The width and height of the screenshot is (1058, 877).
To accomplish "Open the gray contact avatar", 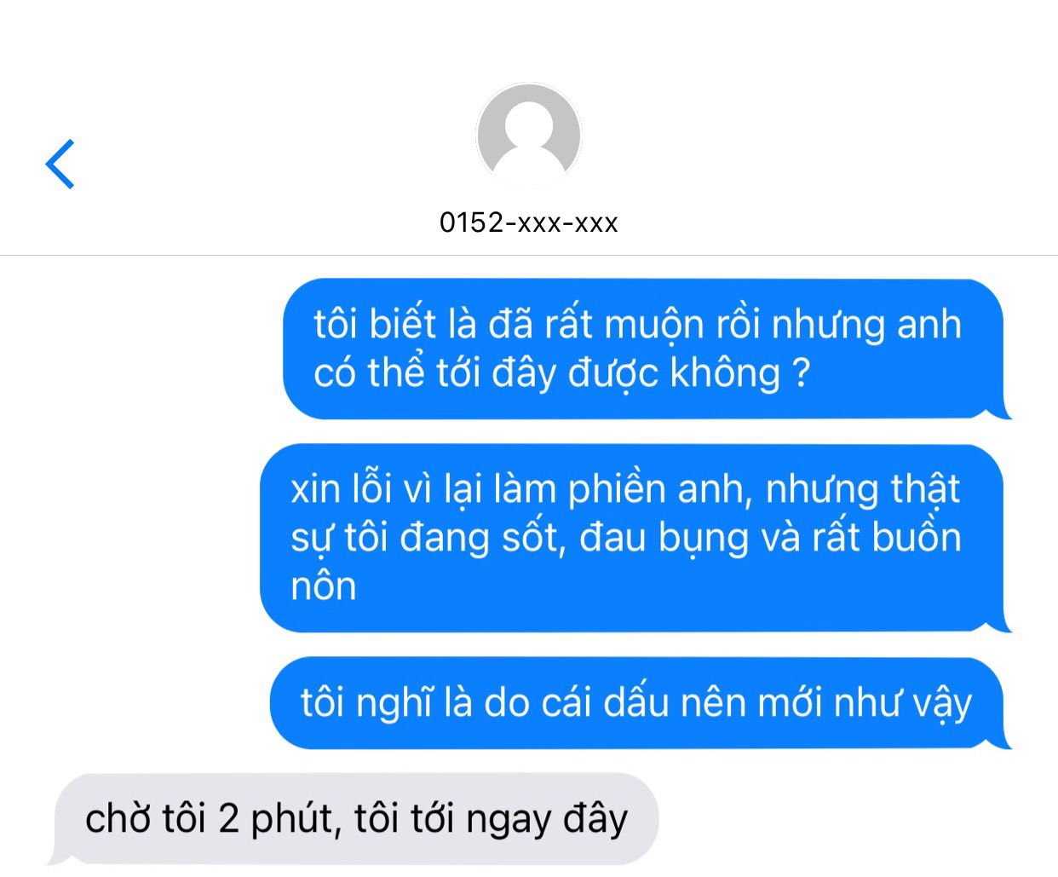I will pos(528,136).
